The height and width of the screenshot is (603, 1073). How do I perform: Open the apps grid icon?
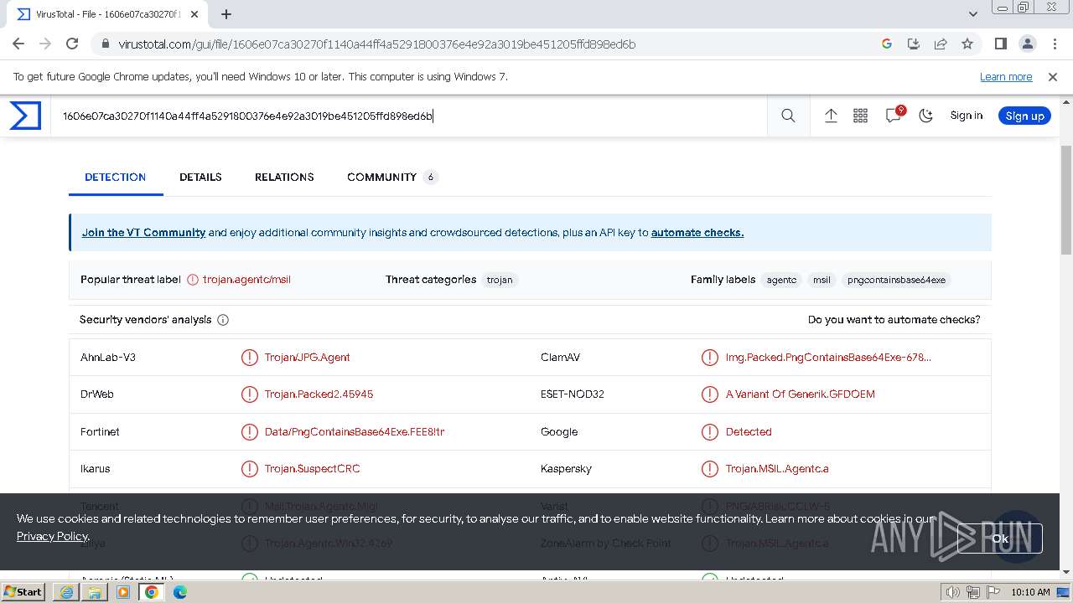point(860,116)
